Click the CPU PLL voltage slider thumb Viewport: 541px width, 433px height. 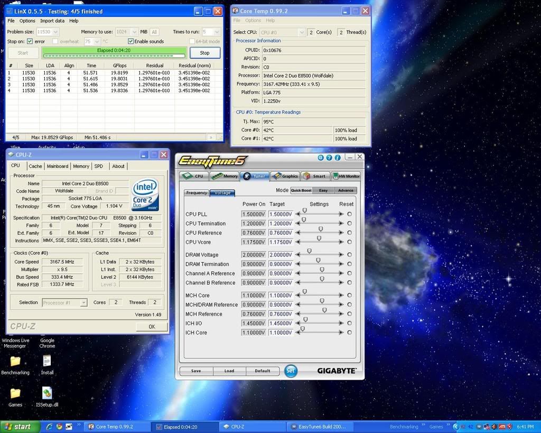tap(305, 210)
